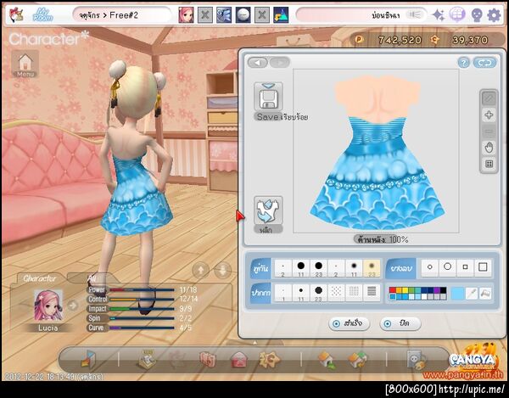Open the chat bubble globe icon

click(x=457, y=15)
